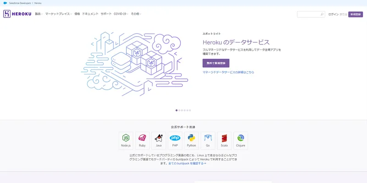Select the PHP language icon
The height and width of the screenshot is (183, 367).
coord(175,140)
